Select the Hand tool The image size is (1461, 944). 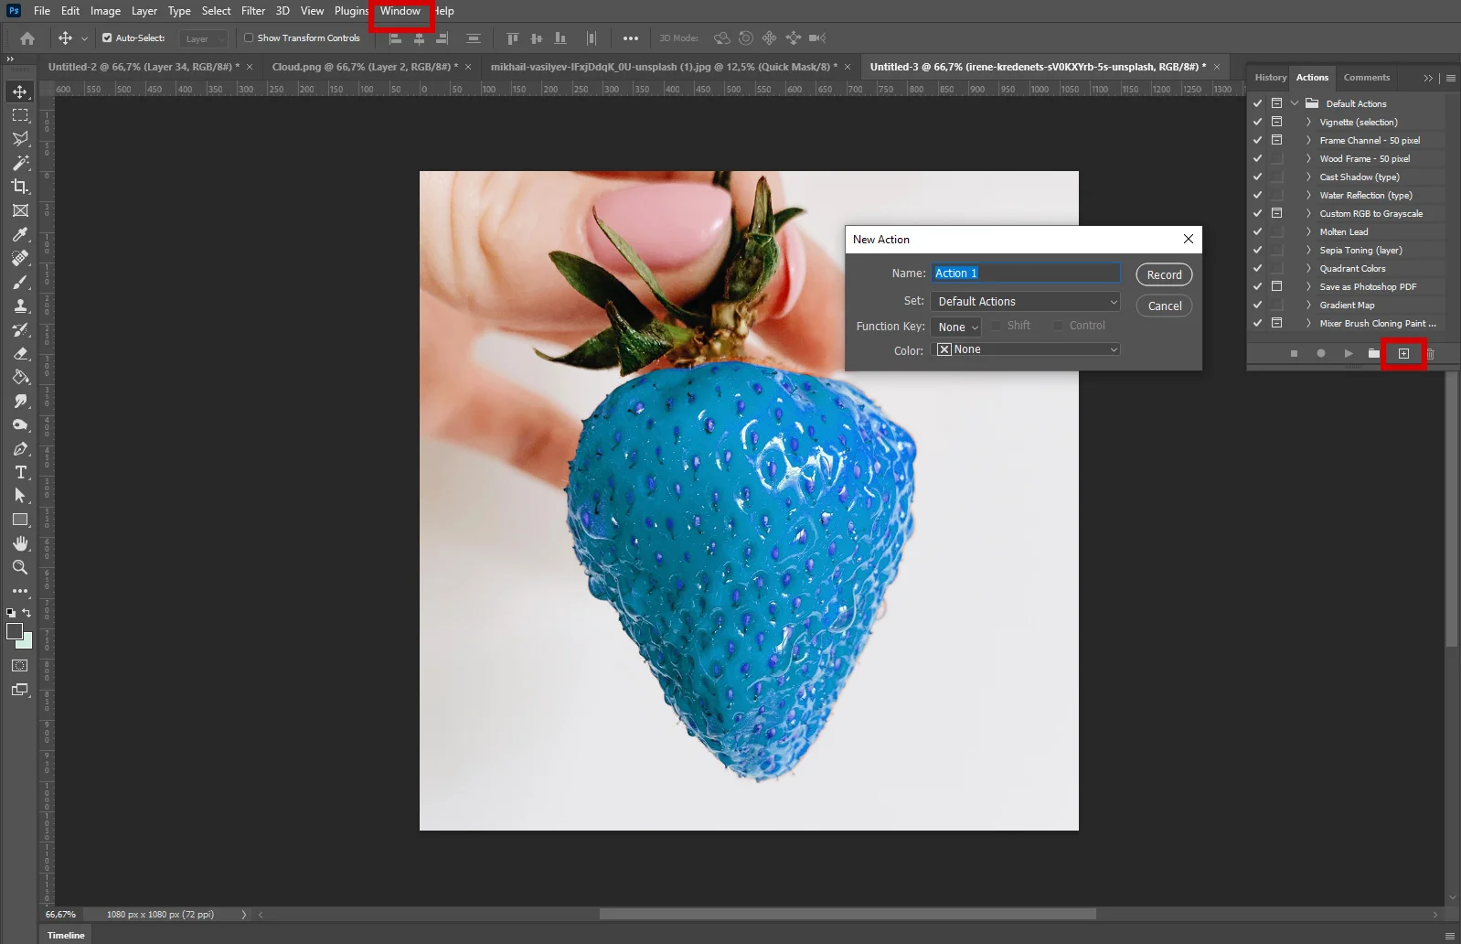pos(20,543)
